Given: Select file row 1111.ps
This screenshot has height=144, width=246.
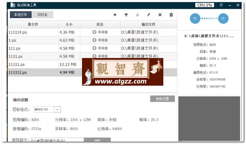Looking at the screenshot, I should (92, 56).
